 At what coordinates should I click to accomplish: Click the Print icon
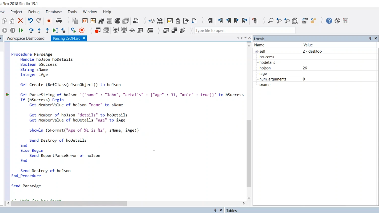click(59, 21)
